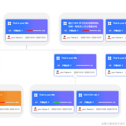Viewport: 126px width, 126px height.
Task: Click the red progress bar at 48%
Action: 90,31
